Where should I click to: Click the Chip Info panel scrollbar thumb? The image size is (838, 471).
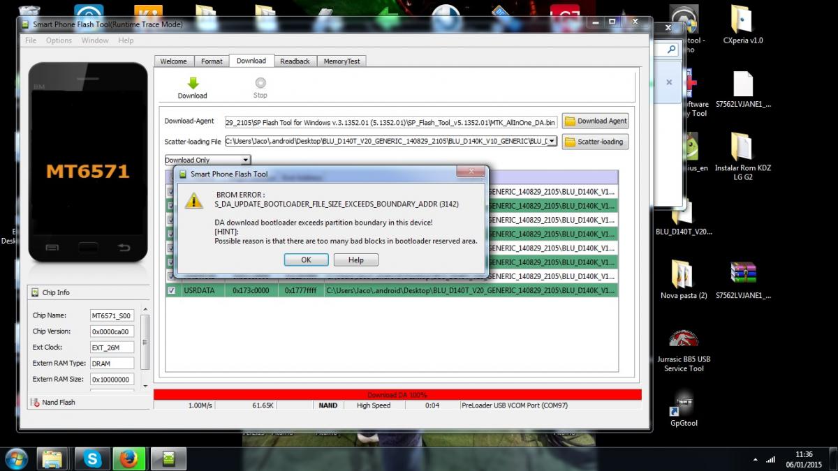coord(145,342)
